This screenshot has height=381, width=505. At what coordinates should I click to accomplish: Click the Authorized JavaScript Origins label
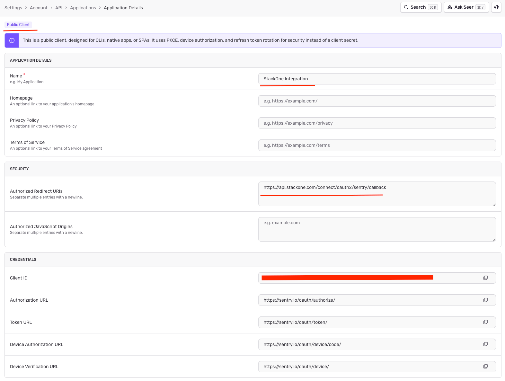pyautogui.click(x=41, y=226)
